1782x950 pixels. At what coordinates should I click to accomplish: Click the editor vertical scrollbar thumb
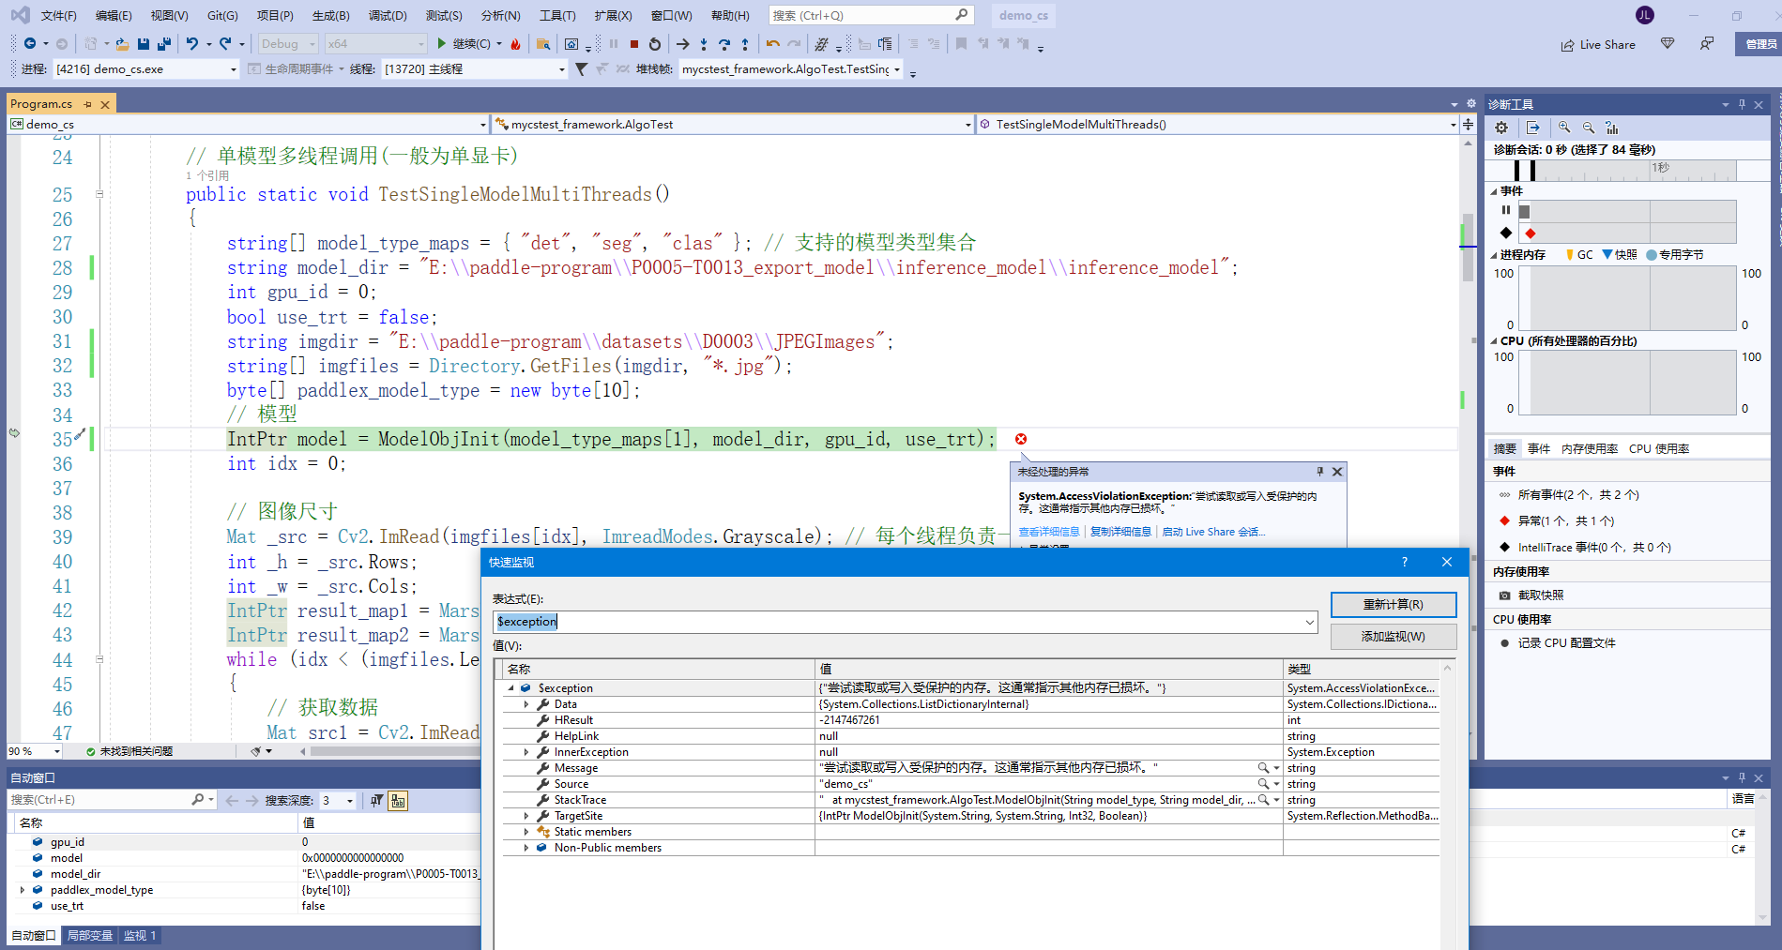click(1468, 248)
